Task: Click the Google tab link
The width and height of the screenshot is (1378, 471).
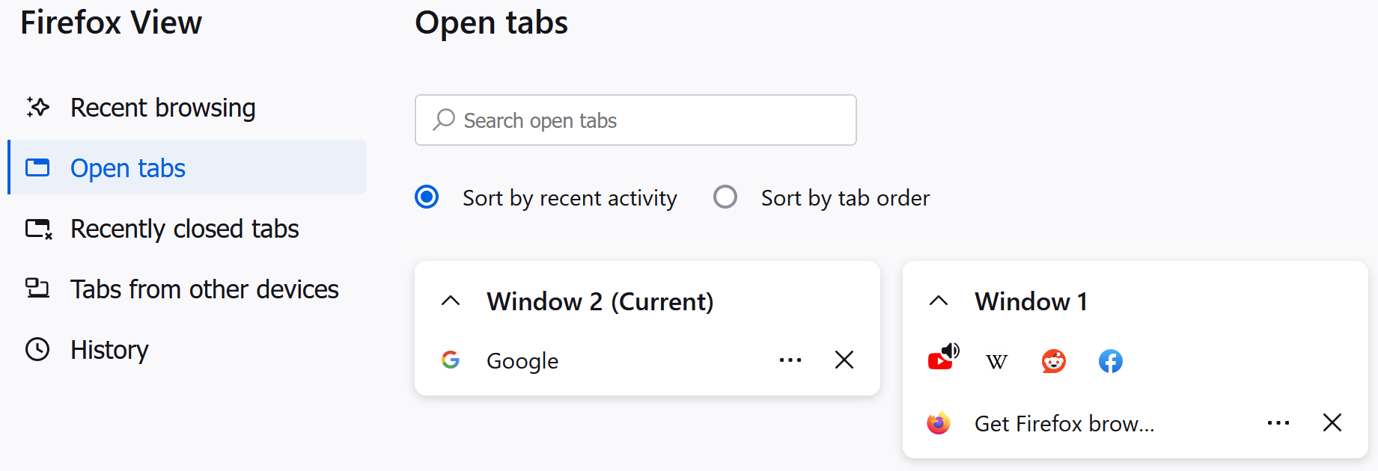Action: tap(522, 360)
